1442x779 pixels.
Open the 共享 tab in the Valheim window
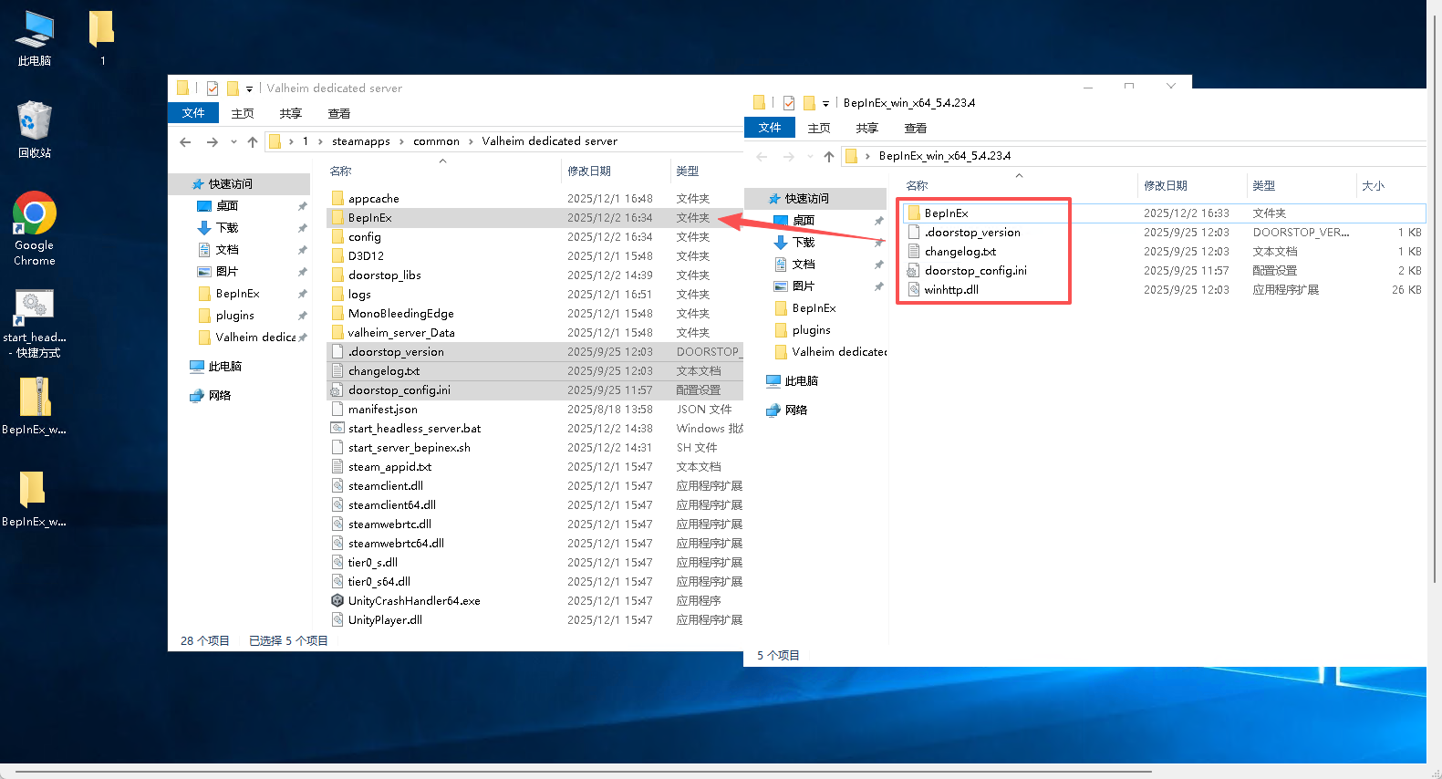[290, 114]
